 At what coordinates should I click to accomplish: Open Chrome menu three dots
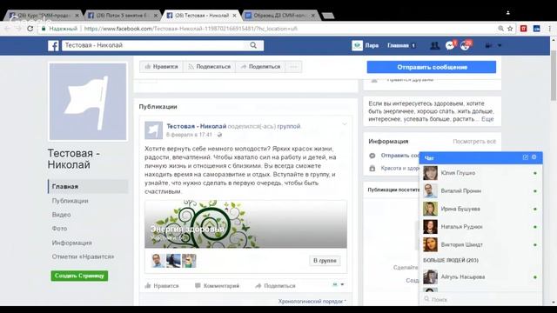549,29
